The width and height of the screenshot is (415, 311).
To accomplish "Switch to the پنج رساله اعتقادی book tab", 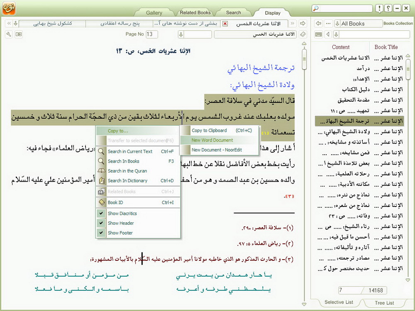I will click(x=120, y=24).
